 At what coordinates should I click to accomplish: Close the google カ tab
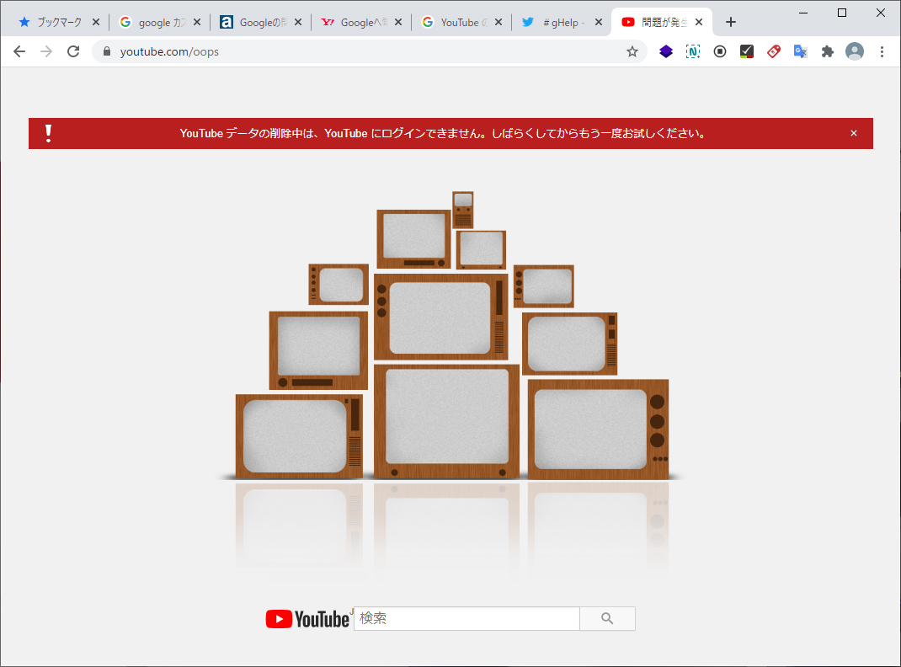coord(197,23)
